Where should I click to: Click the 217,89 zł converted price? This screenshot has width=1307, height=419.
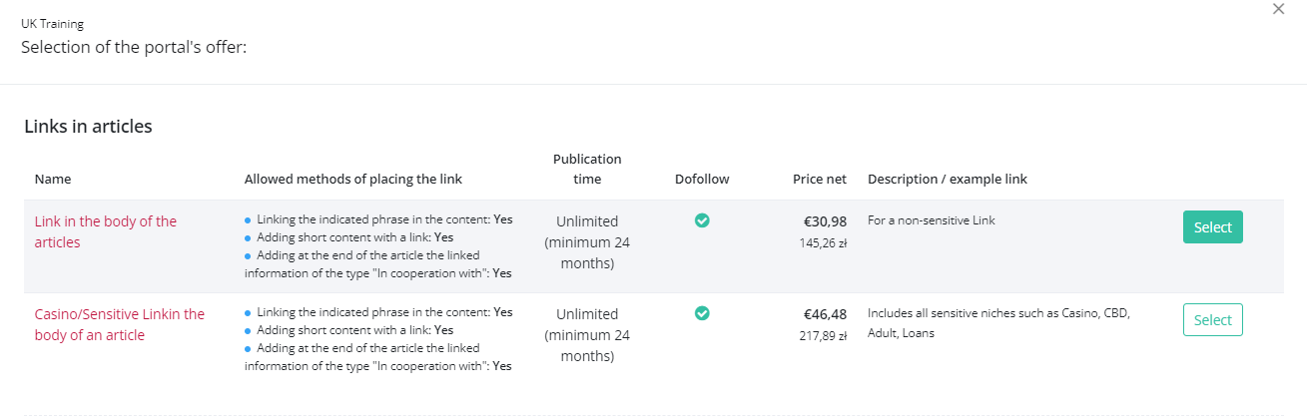pos(823,335)
